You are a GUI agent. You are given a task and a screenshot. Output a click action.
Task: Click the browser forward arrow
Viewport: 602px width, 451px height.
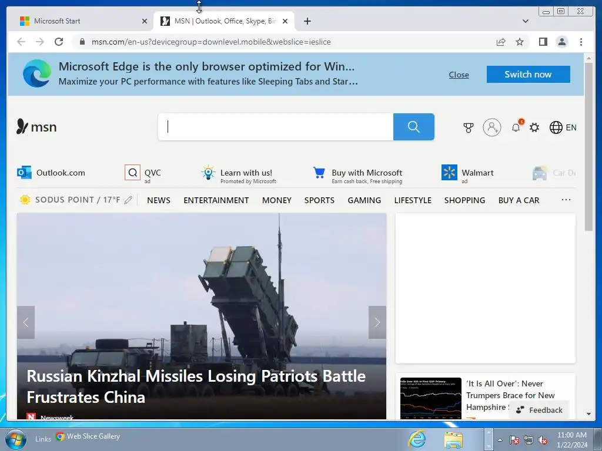[x=40, y=42]
